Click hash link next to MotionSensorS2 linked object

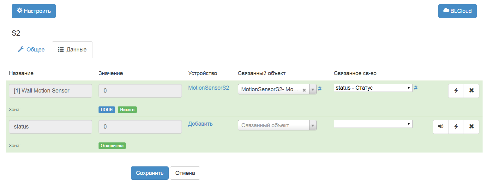320,89
